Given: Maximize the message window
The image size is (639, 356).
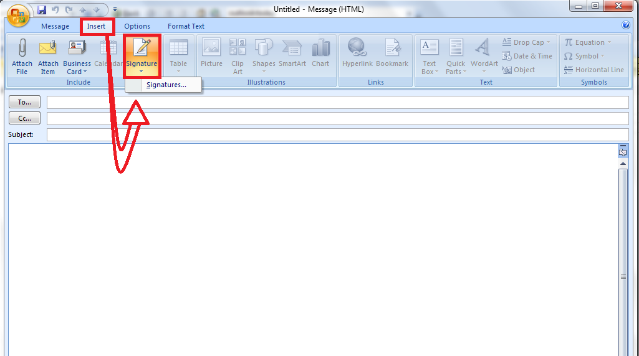Looking at the screenshot, I should coord(595,6).
